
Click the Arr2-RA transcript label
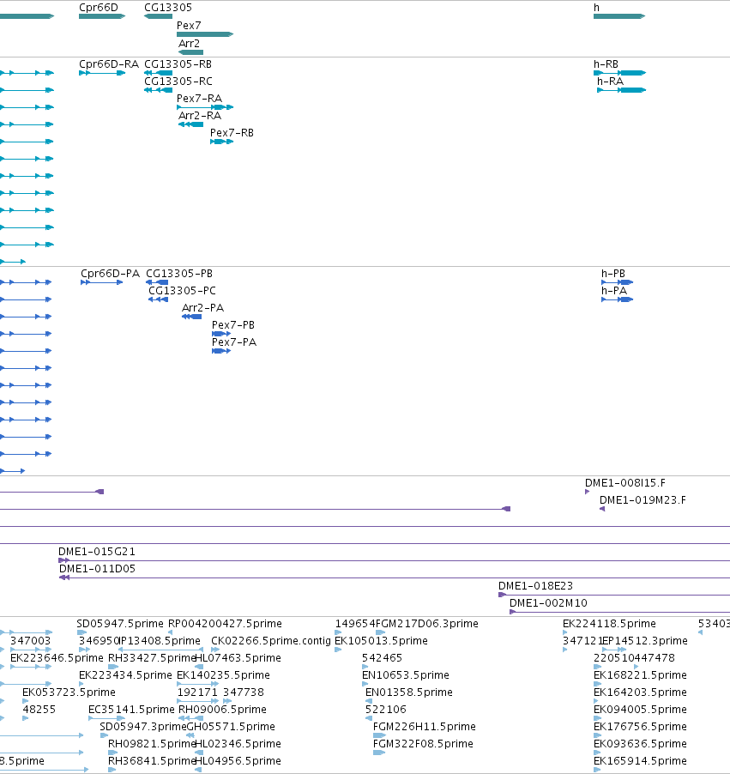tap(199, 116)
